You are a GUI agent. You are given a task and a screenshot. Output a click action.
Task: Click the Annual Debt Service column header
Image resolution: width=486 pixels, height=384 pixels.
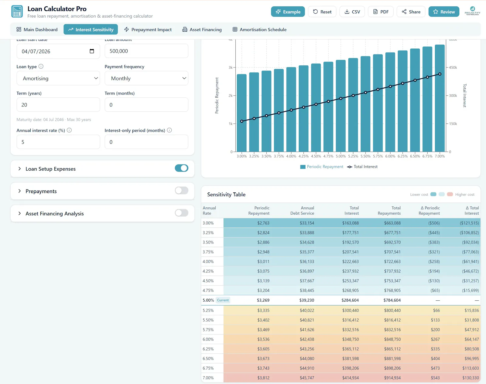click(302, 210)
